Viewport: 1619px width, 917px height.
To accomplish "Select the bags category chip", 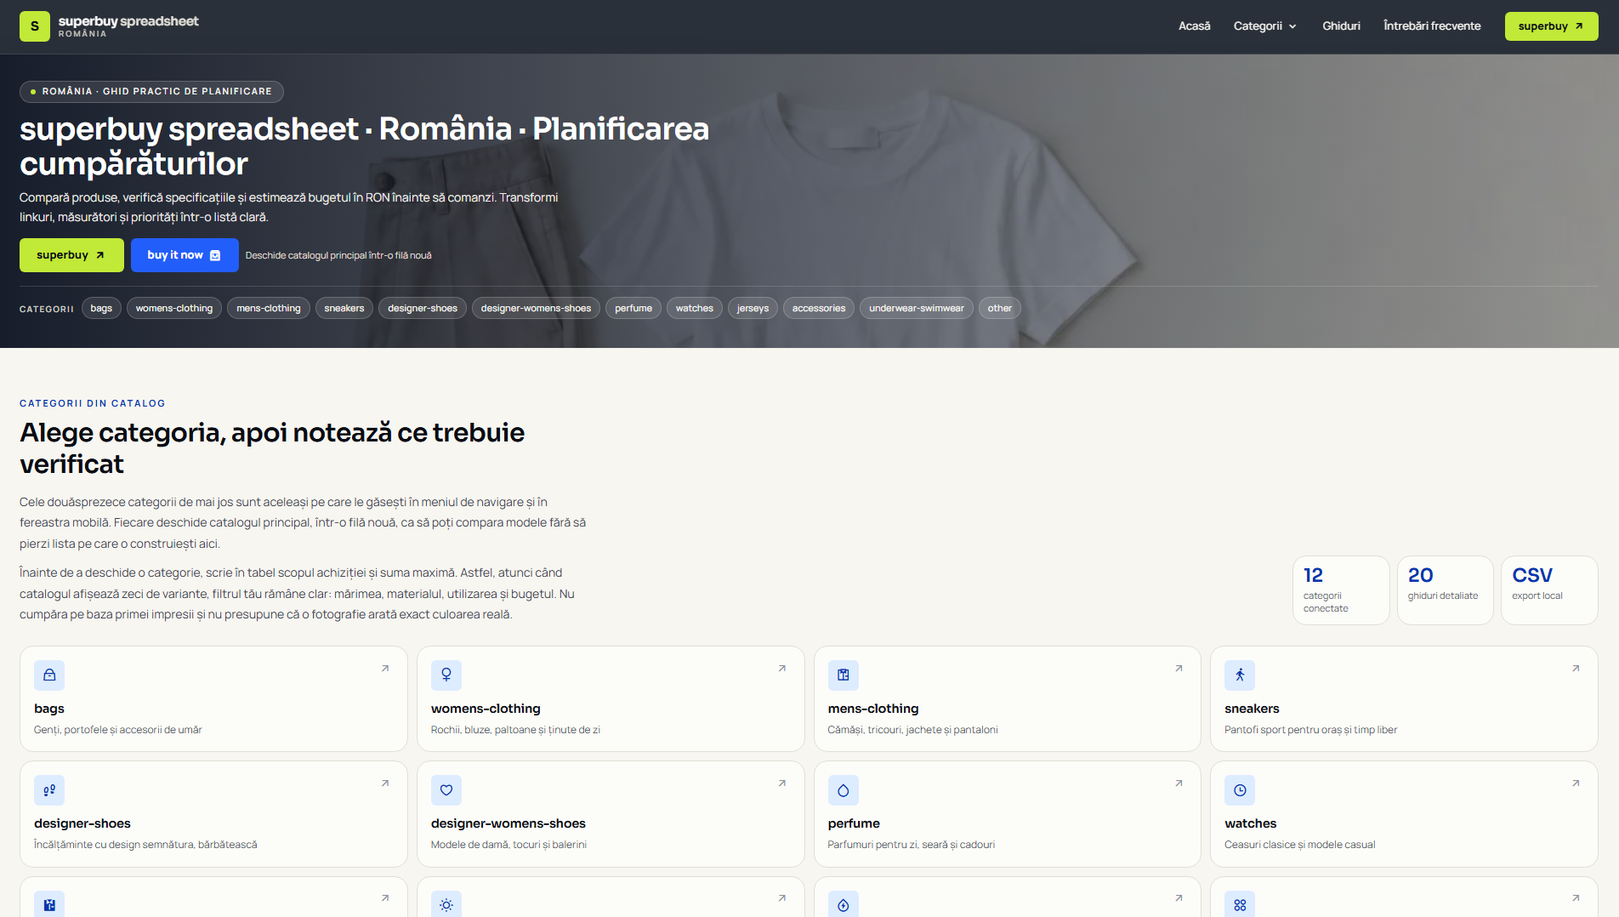I will pyautogui.click(x=101, y=308).
